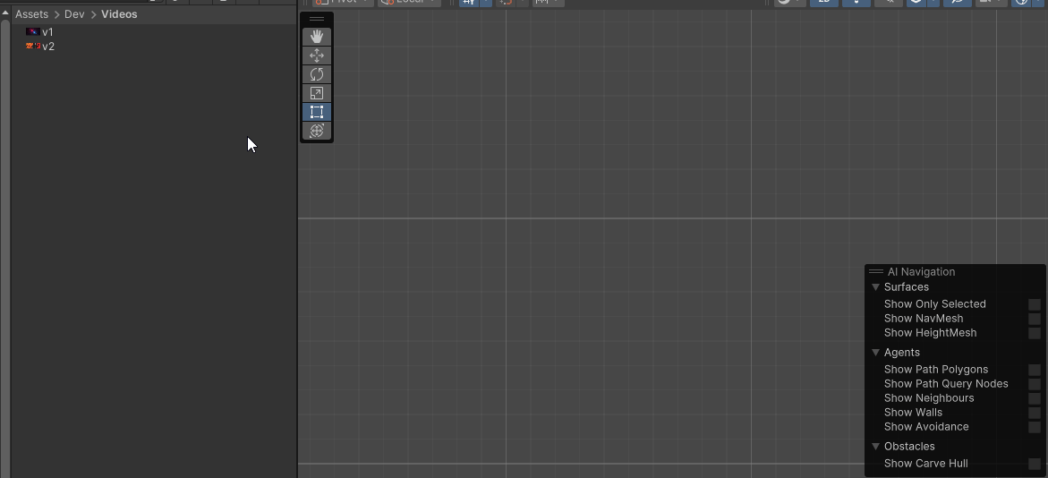
Task: Select the combined Transform tool
Action: [x=317, y=131]
